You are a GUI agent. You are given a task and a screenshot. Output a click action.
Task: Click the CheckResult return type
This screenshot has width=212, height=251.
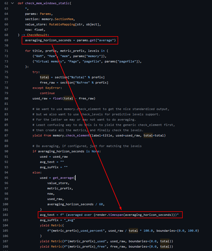tap(38, 35)
